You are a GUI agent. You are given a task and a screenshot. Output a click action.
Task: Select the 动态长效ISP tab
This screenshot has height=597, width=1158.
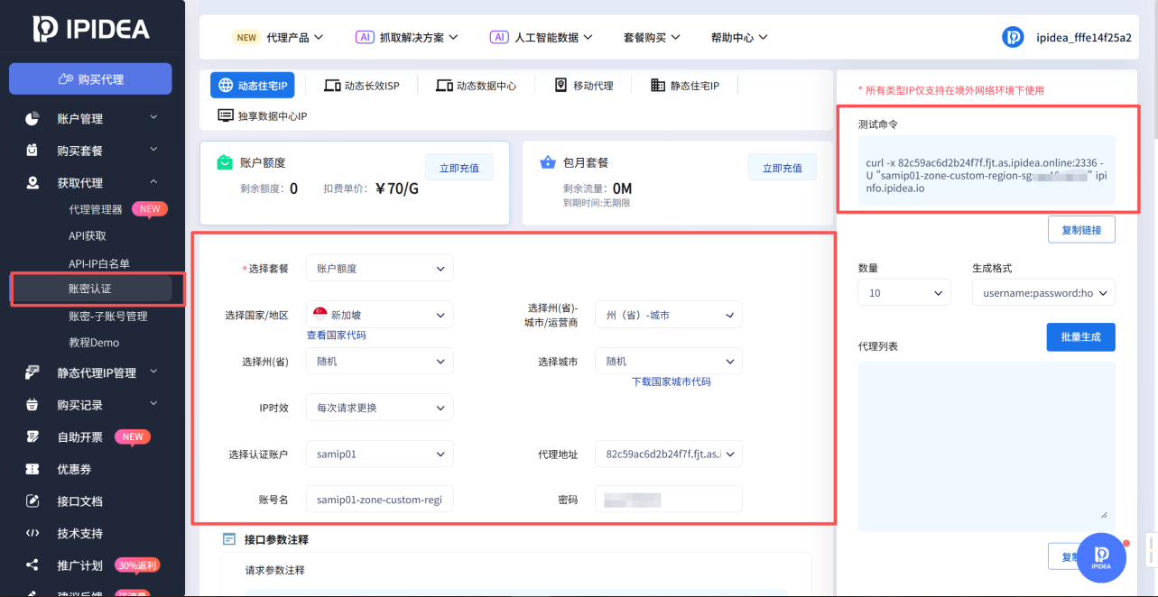(x=361, y=86)
